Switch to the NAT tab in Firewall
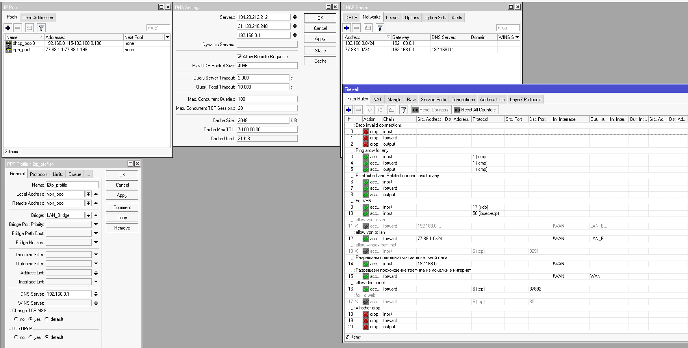The width and height of the screenshot is (688, 348). click(x=377, y=100)
